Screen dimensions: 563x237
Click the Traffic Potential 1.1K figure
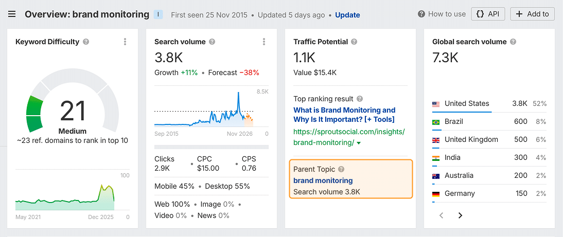[305, 57]
